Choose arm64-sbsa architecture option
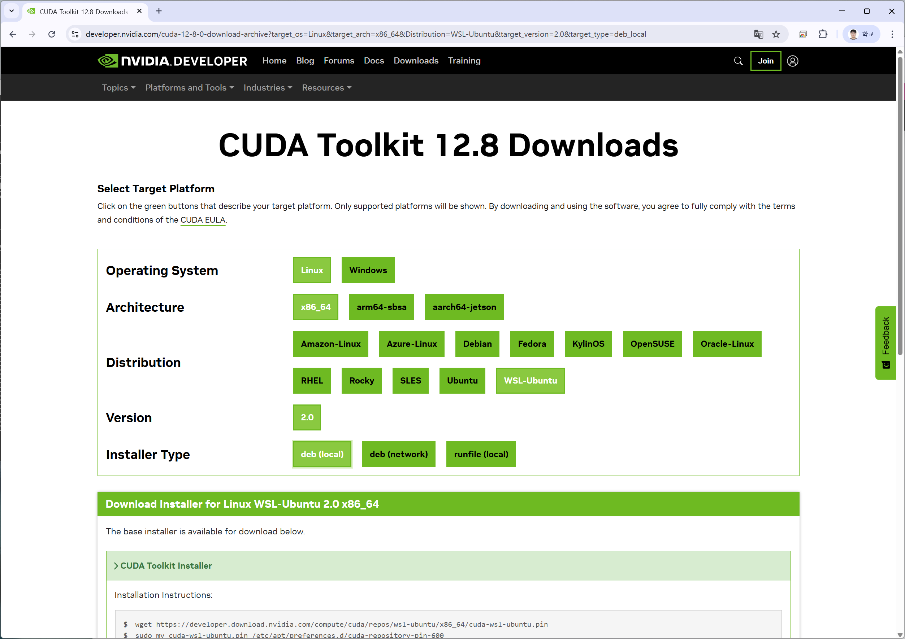This screenshot has height=639, width=905. (381, 307)
